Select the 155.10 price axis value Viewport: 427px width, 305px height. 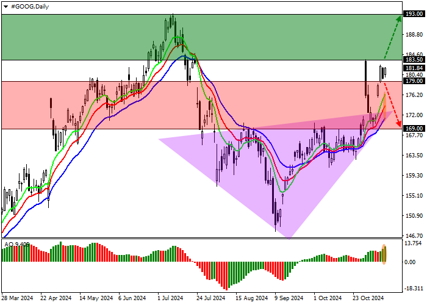(414, 196)
